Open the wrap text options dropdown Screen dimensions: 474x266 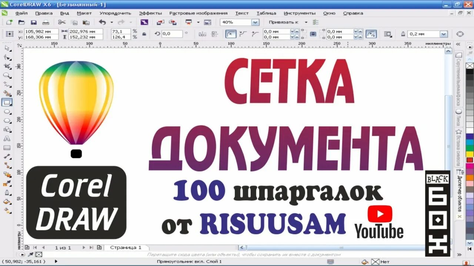pyautogui.click(x=388, y=34)
